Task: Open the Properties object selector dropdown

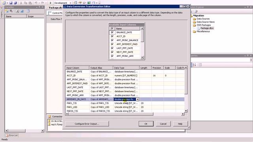Action: (251, 60)
